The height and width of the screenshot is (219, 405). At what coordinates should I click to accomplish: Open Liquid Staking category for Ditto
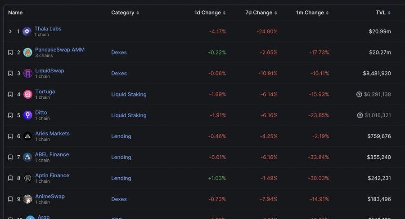tap(129, 115)
